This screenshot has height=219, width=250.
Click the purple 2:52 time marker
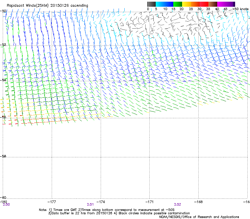click(177, 205)
